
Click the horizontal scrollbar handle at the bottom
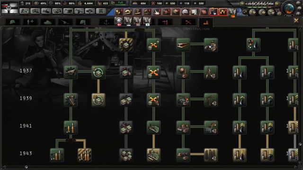27,167
